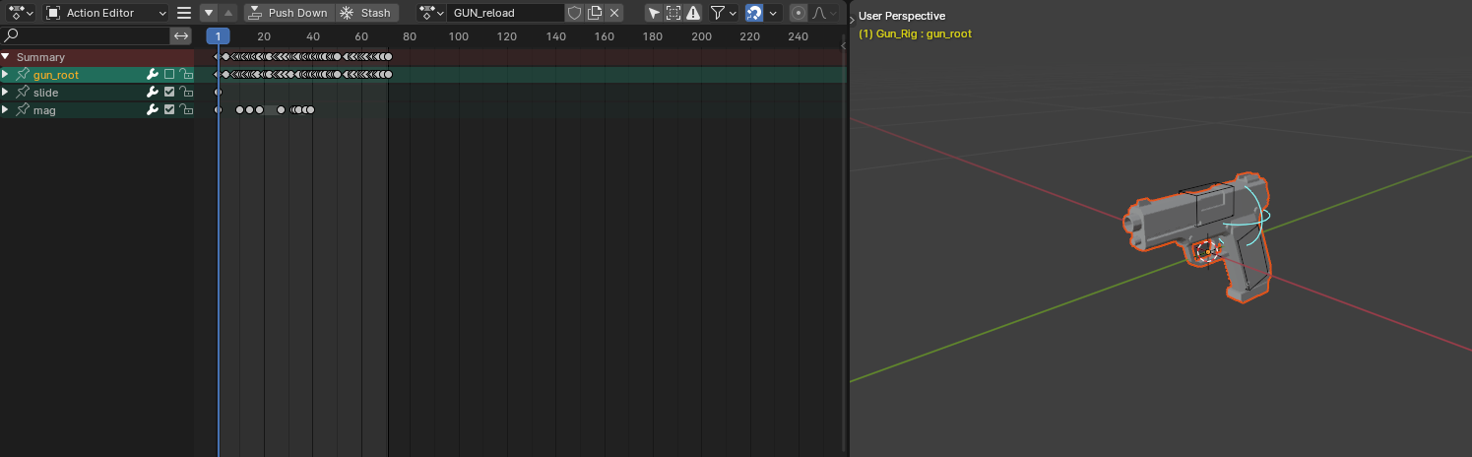Click the Push Down button
Viewport: 1472px width, 457px height.
pos(288,13)
